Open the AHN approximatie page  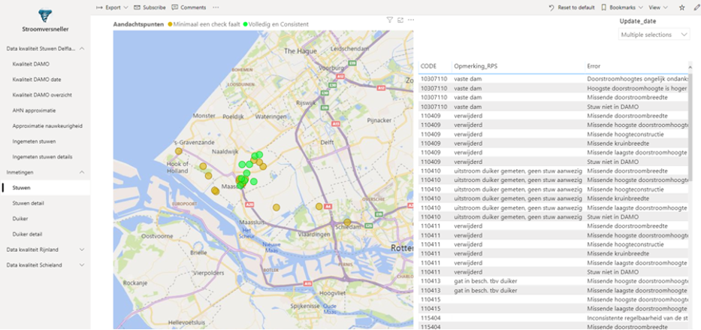(34, 111)
